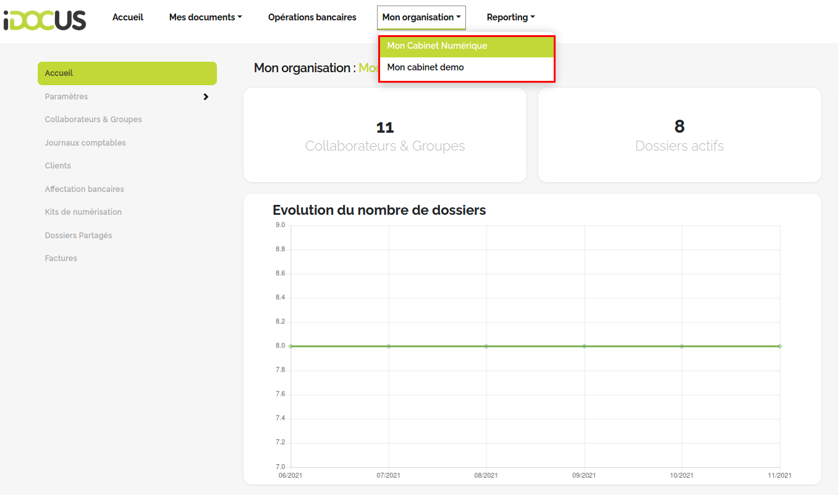Screen dimensions: 838x495
Task: Collapse the Mon organisation dropdown
Action: point(421,17)
